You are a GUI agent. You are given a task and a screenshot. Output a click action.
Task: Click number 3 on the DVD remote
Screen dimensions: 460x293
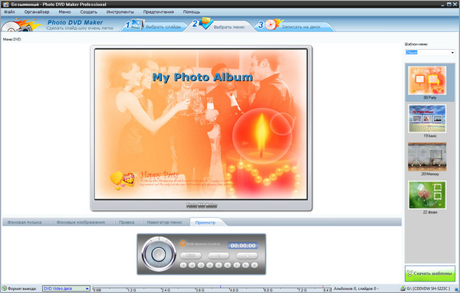point(201,265)
